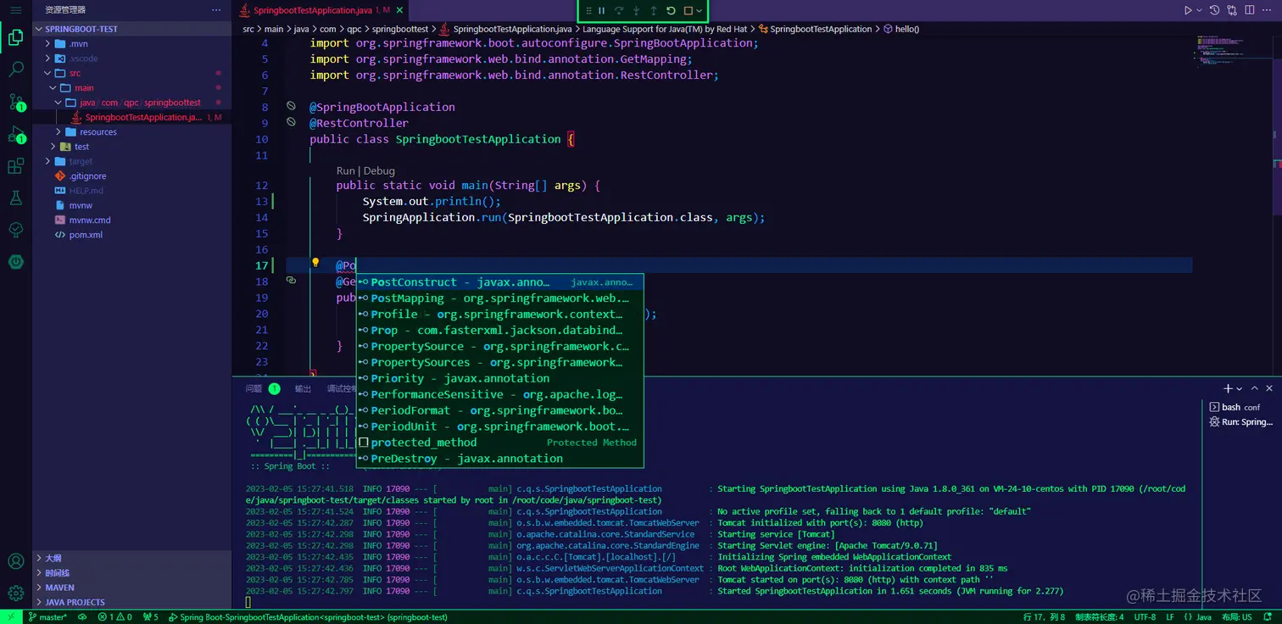The height and width of the screenshot is (624, 1282).
Task: Switch to SpringbootTestApplication.java editor tab
Action: coord(320,10)
